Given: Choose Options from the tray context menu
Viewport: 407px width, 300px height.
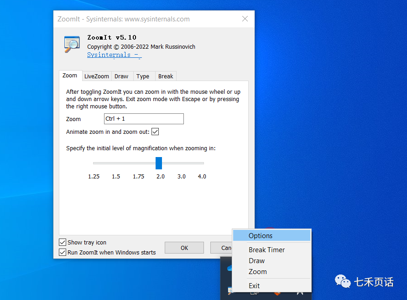Looking at the screenshot, I should pyautogui.click(x=272, y=235).
